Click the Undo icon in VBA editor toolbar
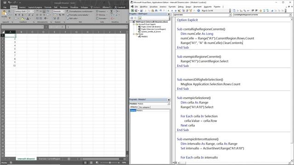Viewport: 294px width, 165px height. coord(161,11)
